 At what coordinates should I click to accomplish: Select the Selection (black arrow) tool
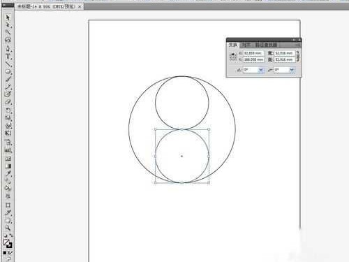click(8, 17)
